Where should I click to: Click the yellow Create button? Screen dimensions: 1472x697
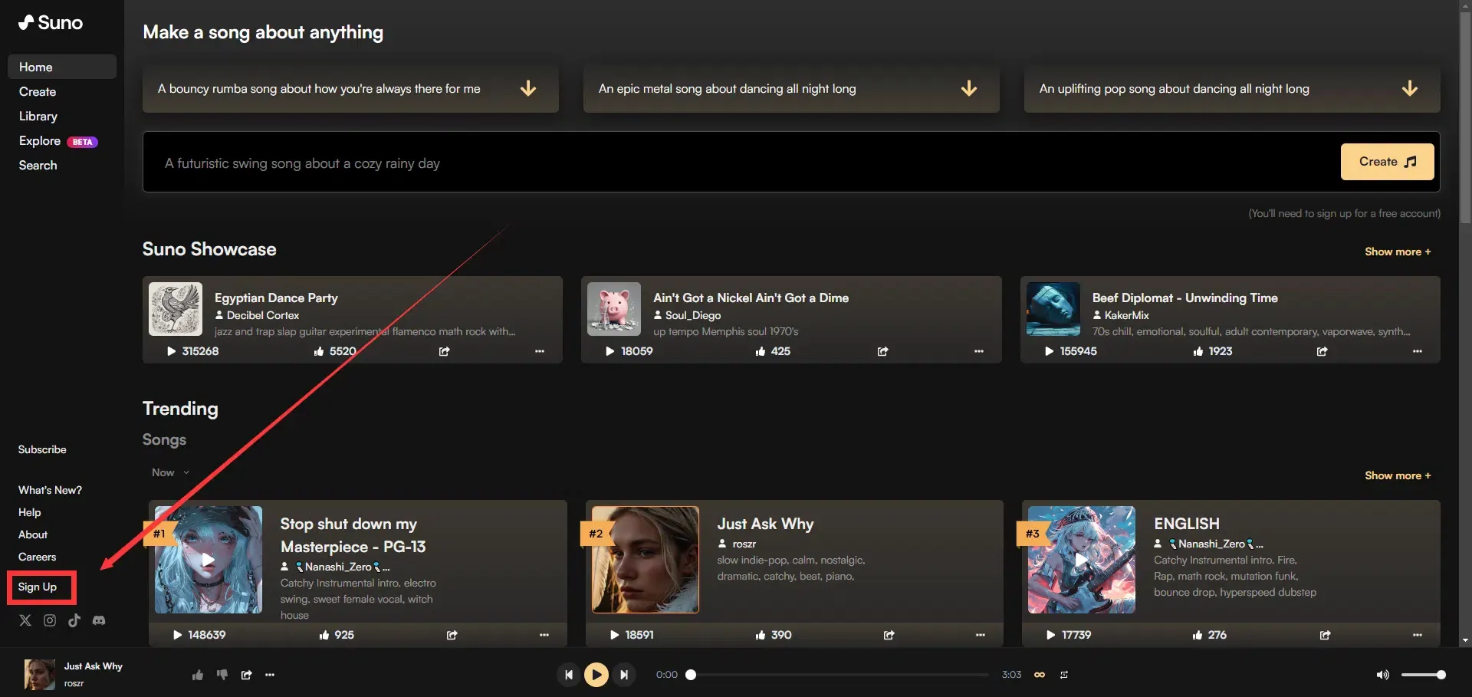click(x=1387, y=162)
